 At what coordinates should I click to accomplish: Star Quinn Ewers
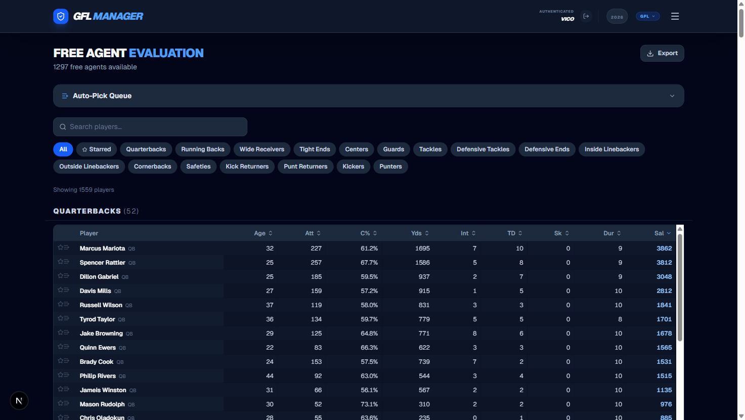[x=60, y=347]
